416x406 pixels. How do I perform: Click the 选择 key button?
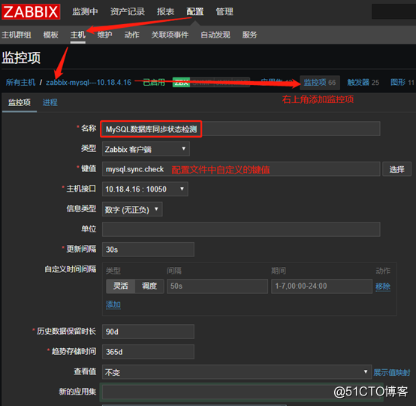(x=396, y=169)
